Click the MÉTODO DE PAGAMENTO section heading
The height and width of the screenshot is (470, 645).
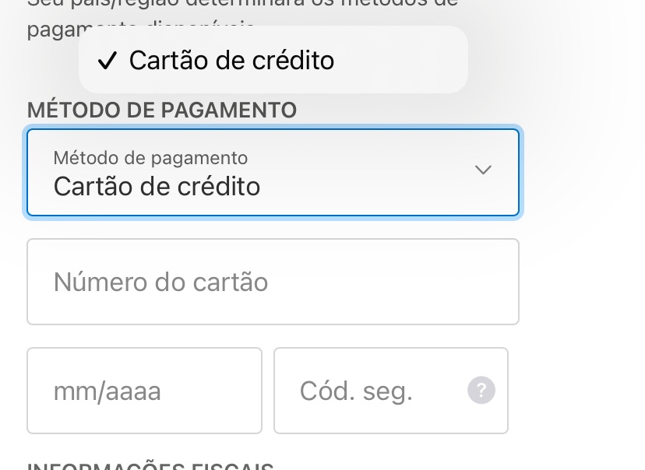pos(162,110)
